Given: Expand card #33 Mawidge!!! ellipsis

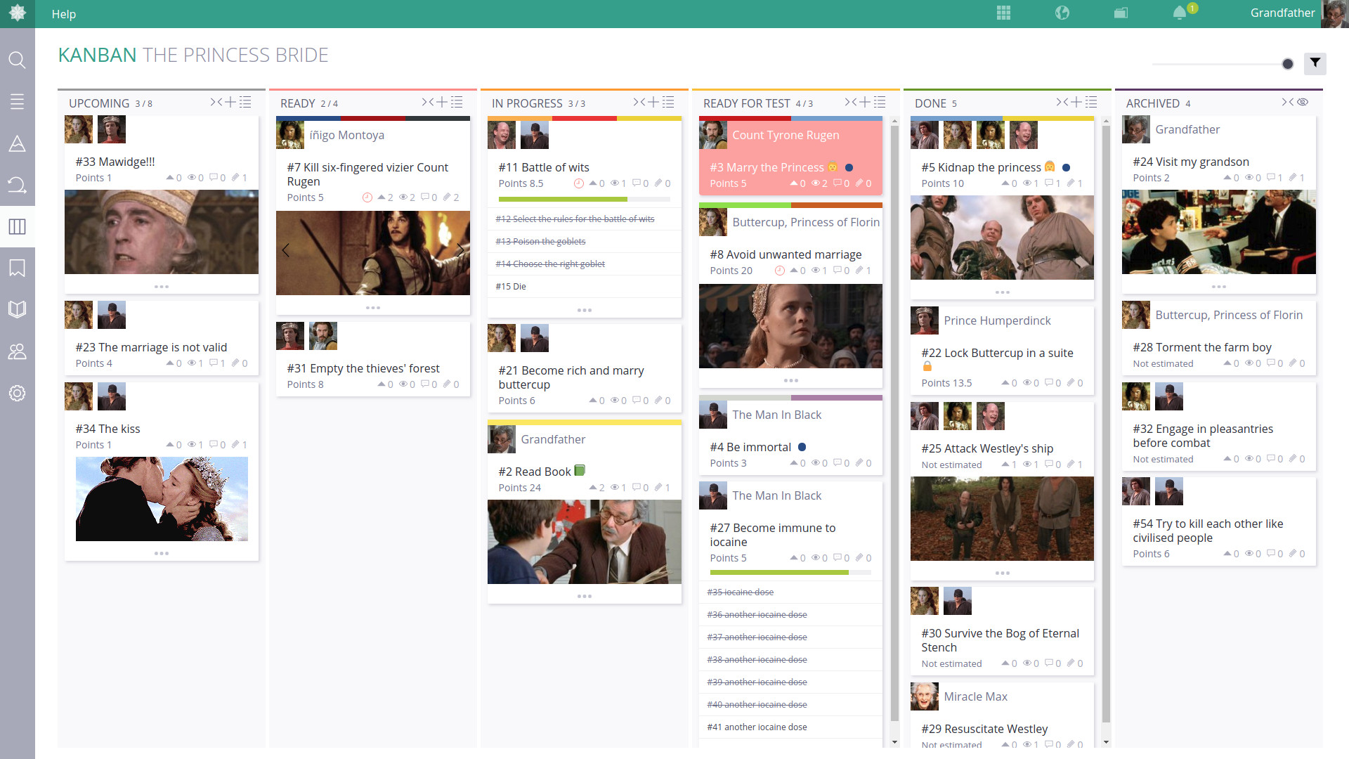Looking at the screenshot, I should click(161, 287).
